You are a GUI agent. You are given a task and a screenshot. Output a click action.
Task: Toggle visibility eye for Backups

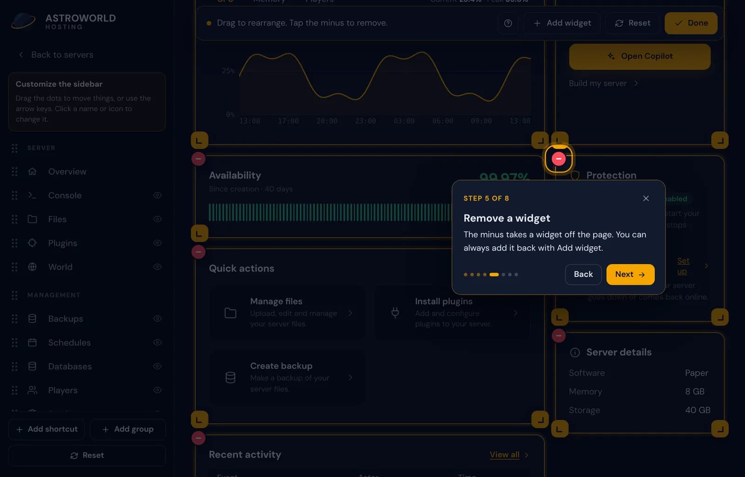coord(157,319)
